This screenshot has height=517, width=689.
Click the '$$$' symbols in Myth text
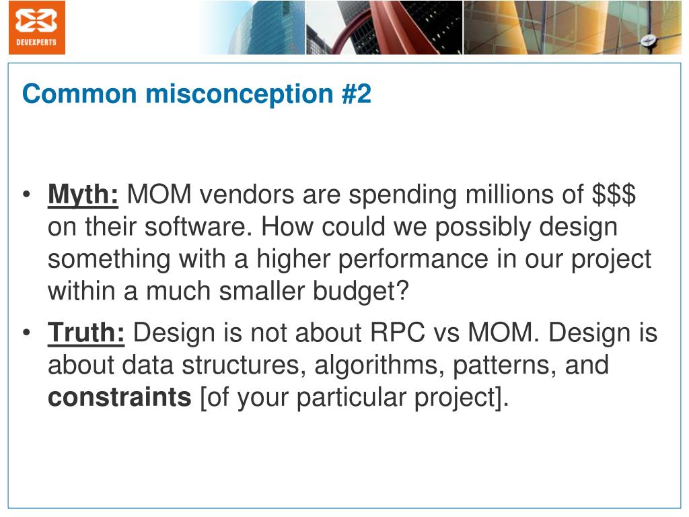pyautogui.click(x=614, y=194)
